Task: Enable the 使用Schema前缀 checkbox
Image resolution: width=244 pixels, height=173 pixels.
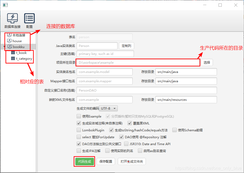Action: click(175, 130)
